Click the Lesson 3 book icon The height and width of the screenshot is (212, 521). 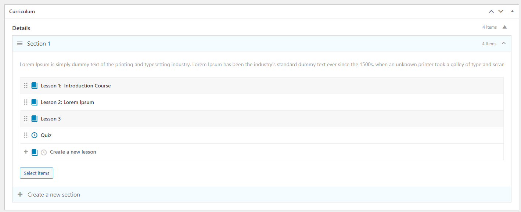click(x=35, y=119)
